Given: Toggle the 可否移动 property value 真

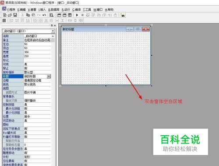Looking at the screenshot, I should tap(37, 121).
